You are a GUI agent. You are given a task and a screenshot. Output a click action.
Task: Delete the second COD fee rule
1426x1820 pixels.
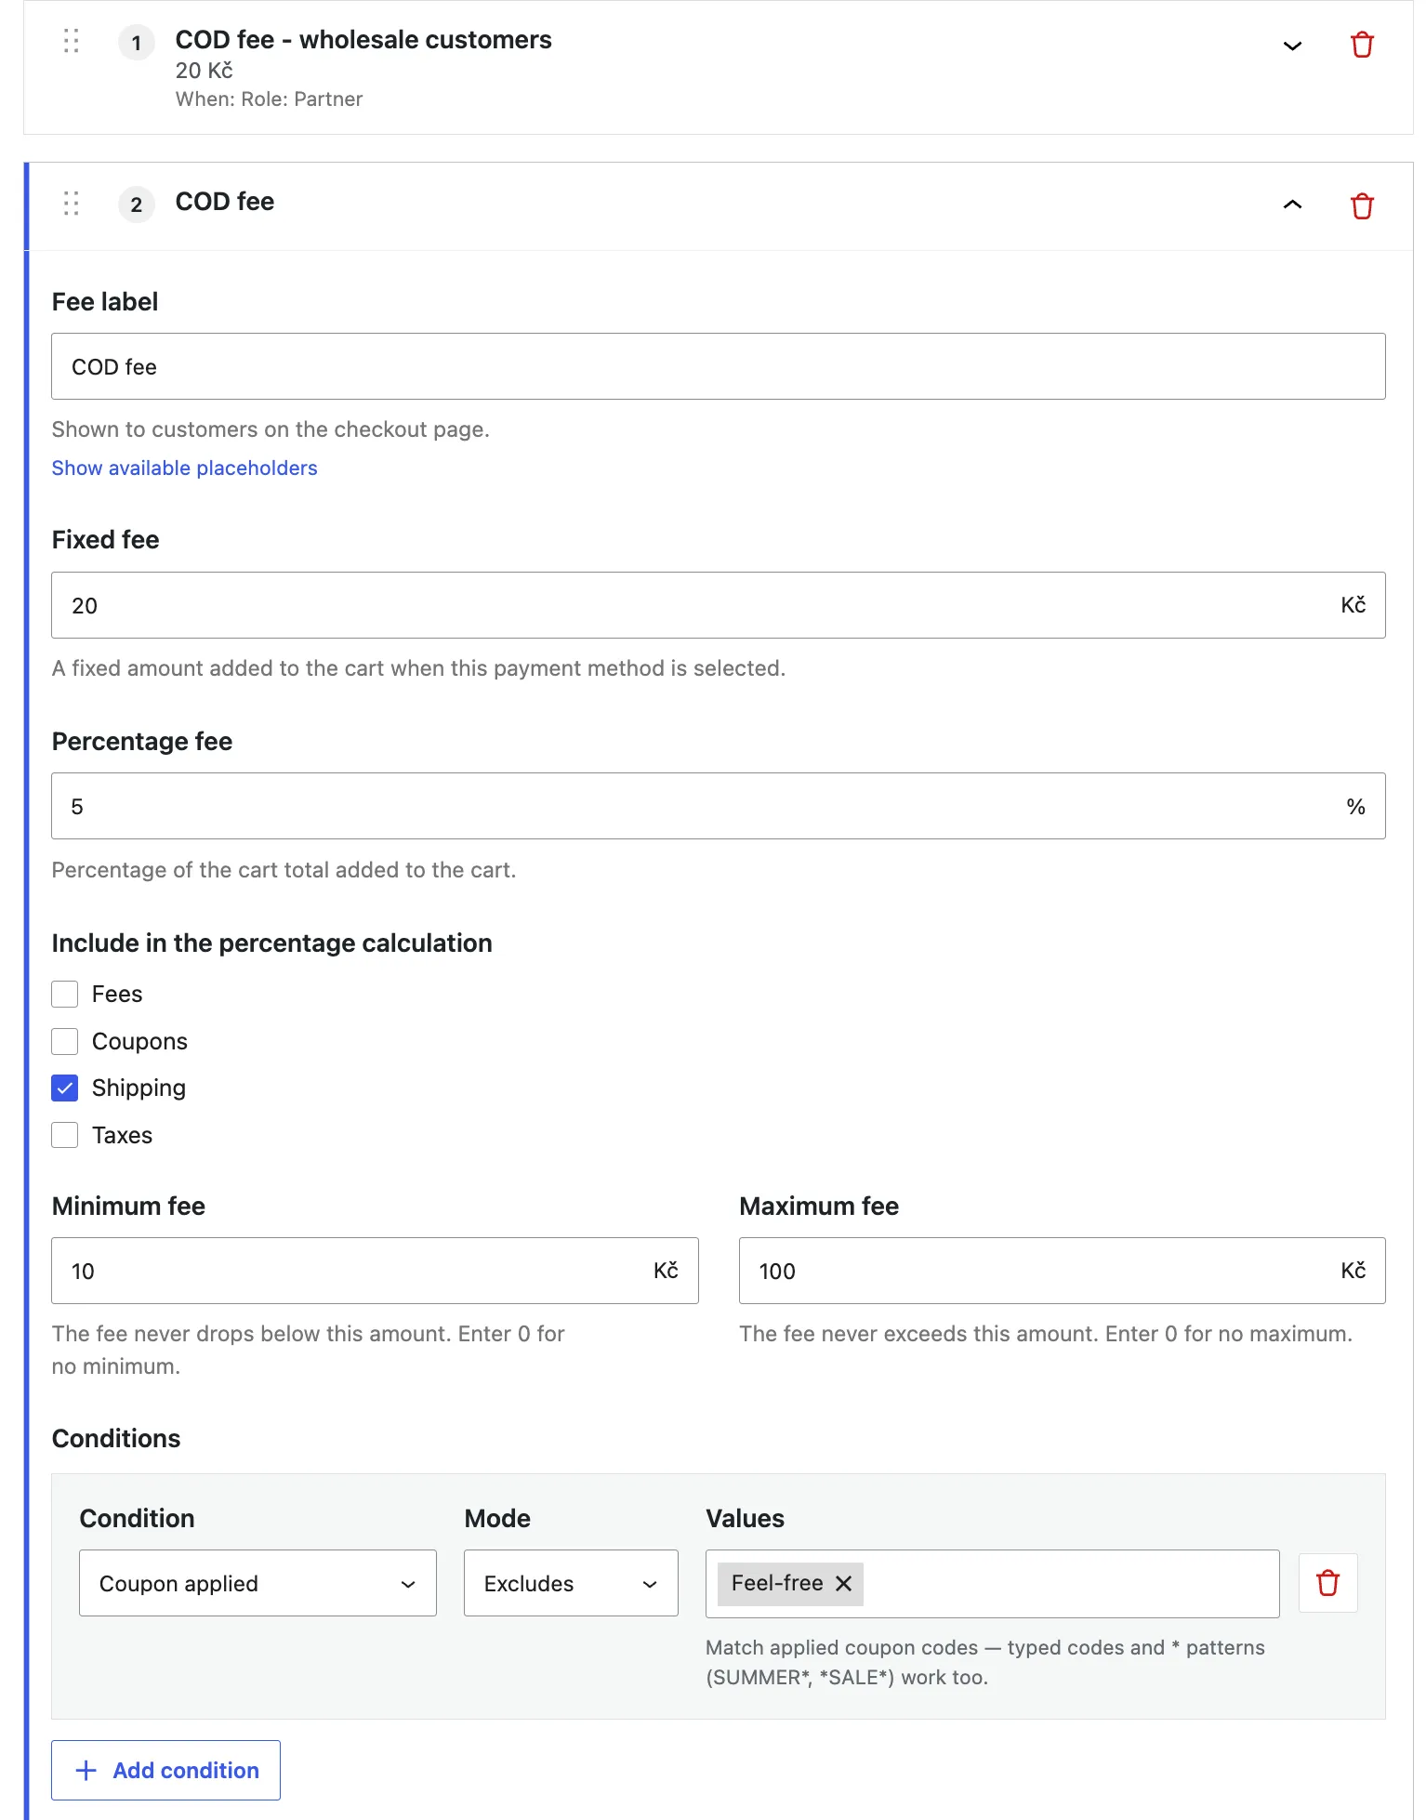pos(1362,205)
